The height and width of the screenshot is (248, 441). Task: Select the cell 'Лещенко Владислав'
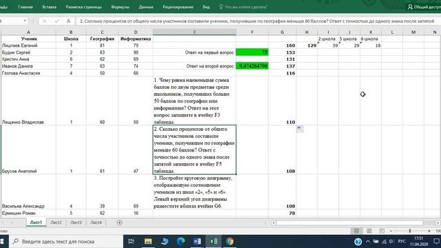click(x=28, y=101)
